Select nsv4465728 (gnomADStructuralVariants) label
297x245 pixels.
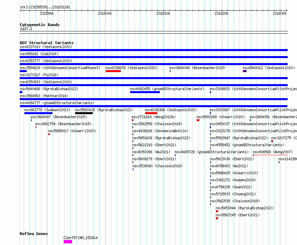point(212,152)
